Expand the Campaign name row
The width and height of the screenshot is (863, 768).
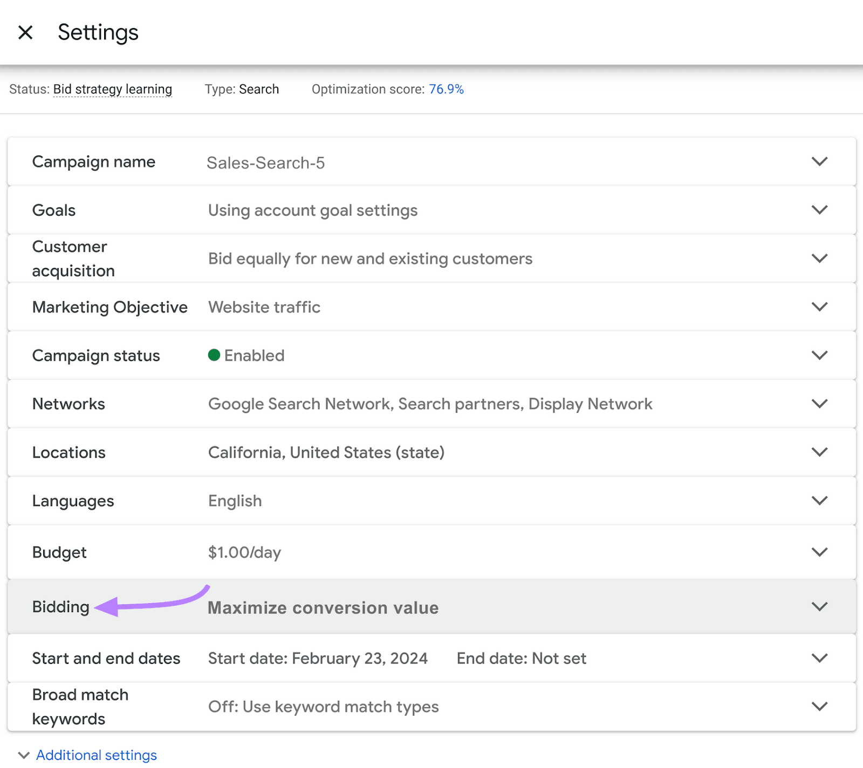coord(819,161)
